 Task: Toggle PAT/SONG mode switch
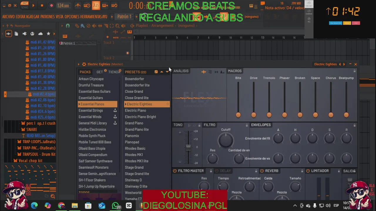[x=25, y=5]
